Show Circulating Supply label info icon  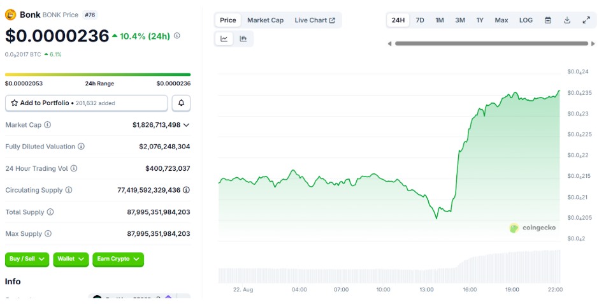point(69,190)
